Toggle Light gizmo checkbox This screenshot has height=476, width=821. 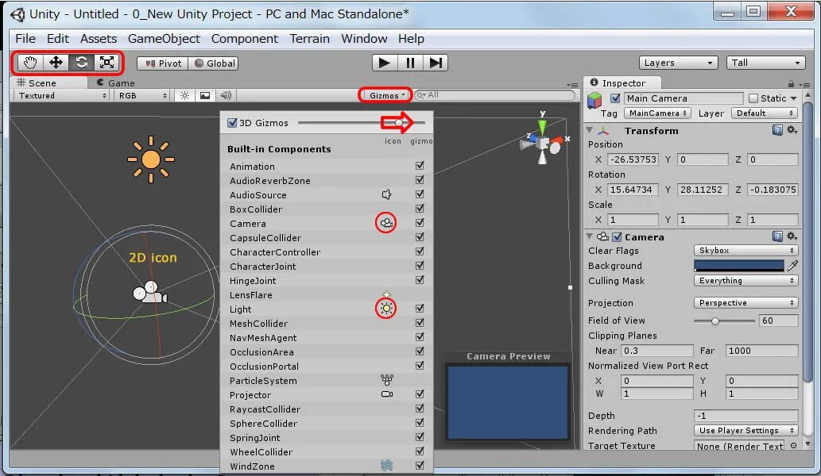click(420, 309)
